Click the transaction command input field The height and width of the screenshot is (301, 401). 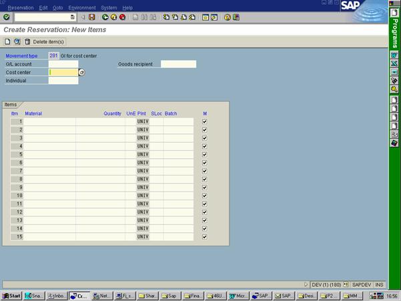tap(43, 17)
